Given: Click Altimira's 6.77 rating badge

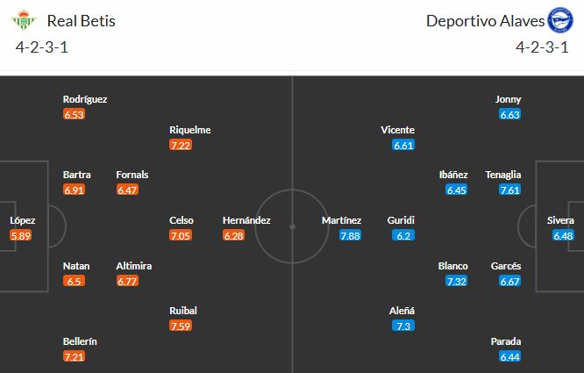Looking at the screenshot, I should pyautogui.click(x=128, y=281).
